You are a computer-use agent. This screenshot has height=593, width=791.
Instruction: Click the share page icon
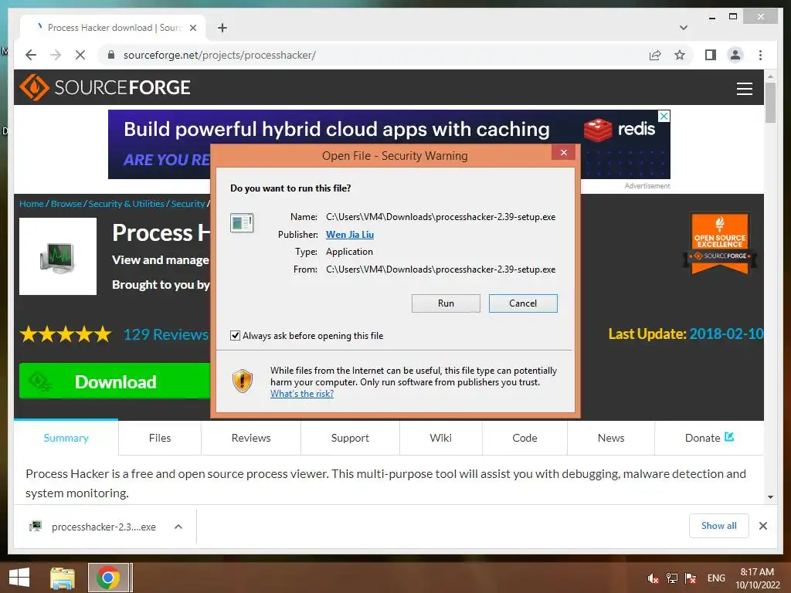(655, 55)
